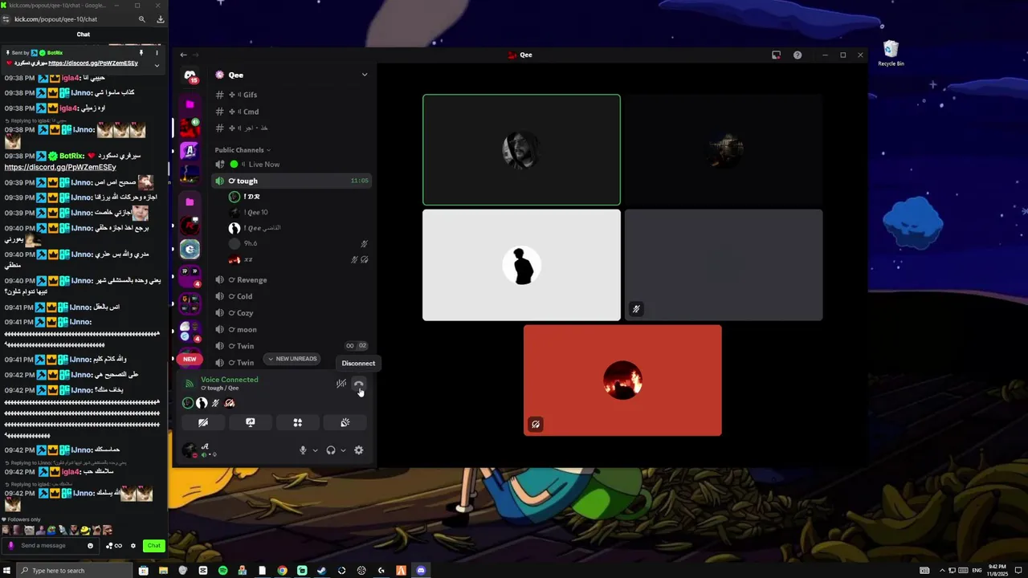Image resolution: width=1028 pixels, height=578 pixels.
Task: Click the NEW server indicator badge
Action: (190, 359)
